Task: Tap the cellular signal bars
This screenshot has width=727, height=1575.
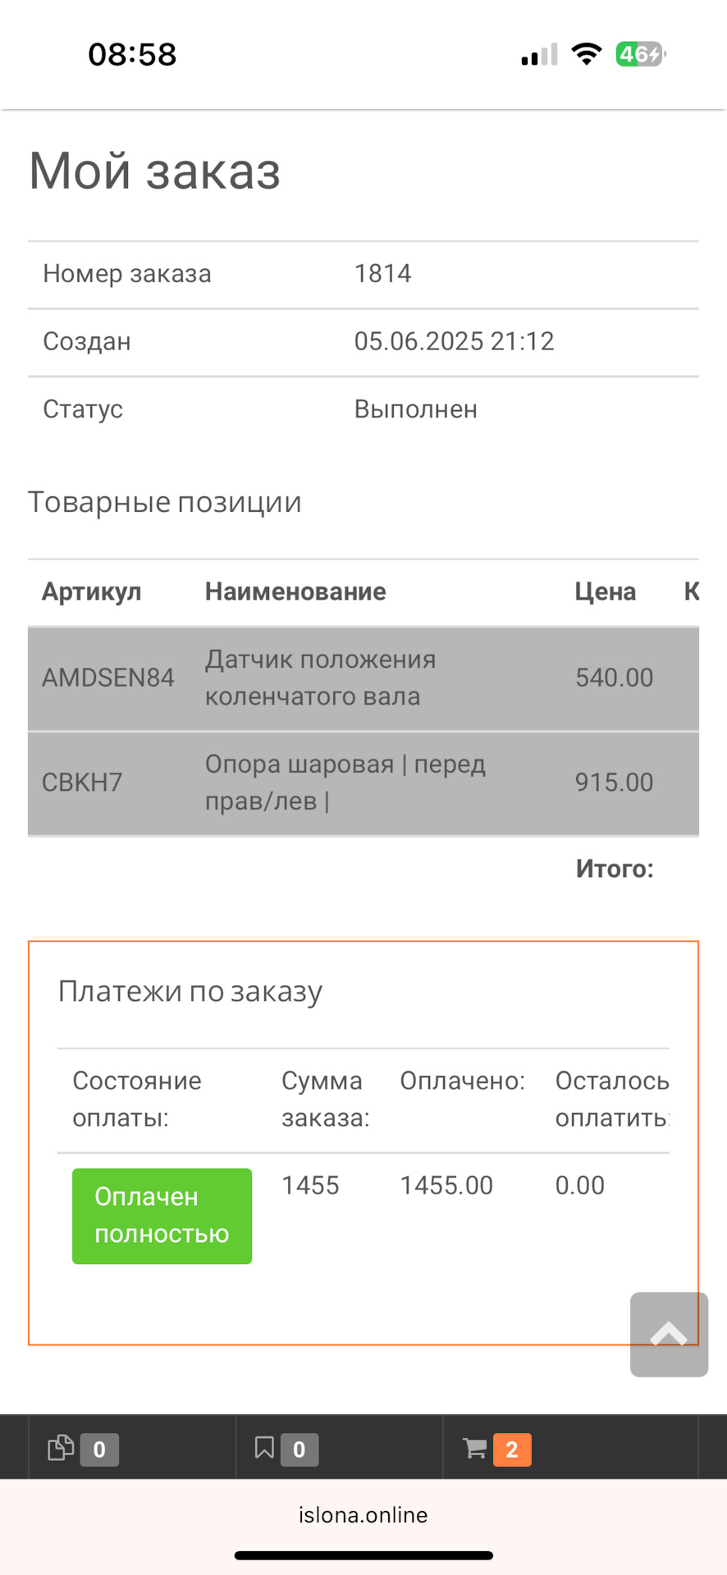Action: tap(539, 55)
